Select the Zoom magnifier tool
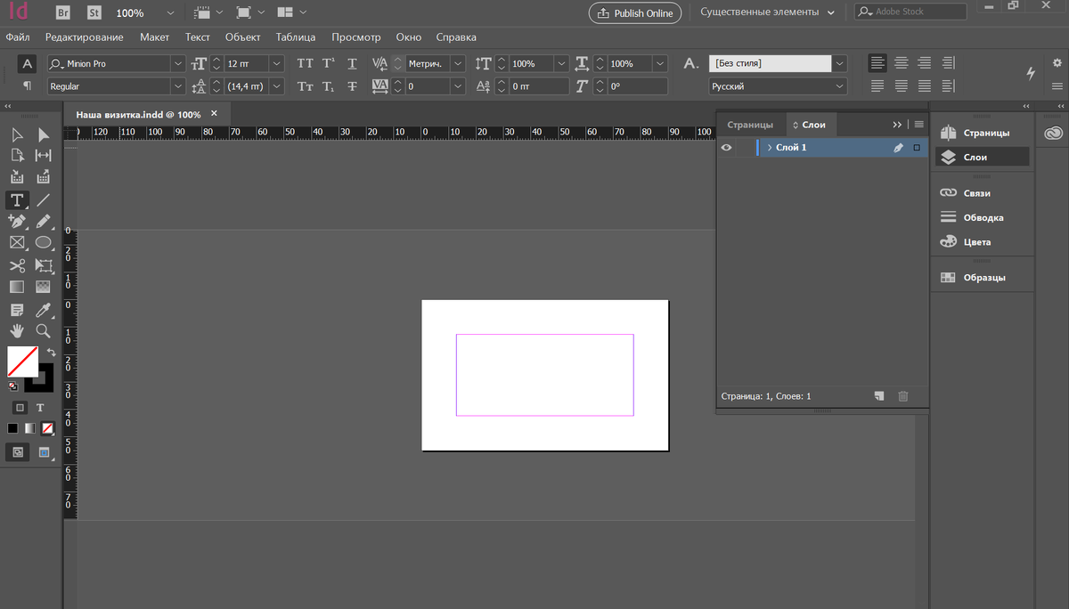 43,331
